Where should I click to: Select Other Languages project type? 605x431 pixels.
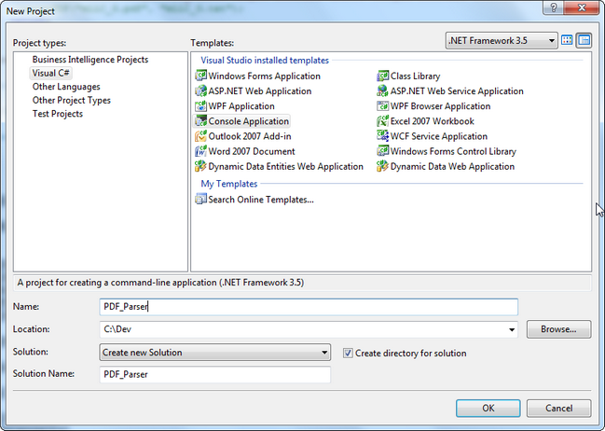pyautogui.click(x=66, y=87)
